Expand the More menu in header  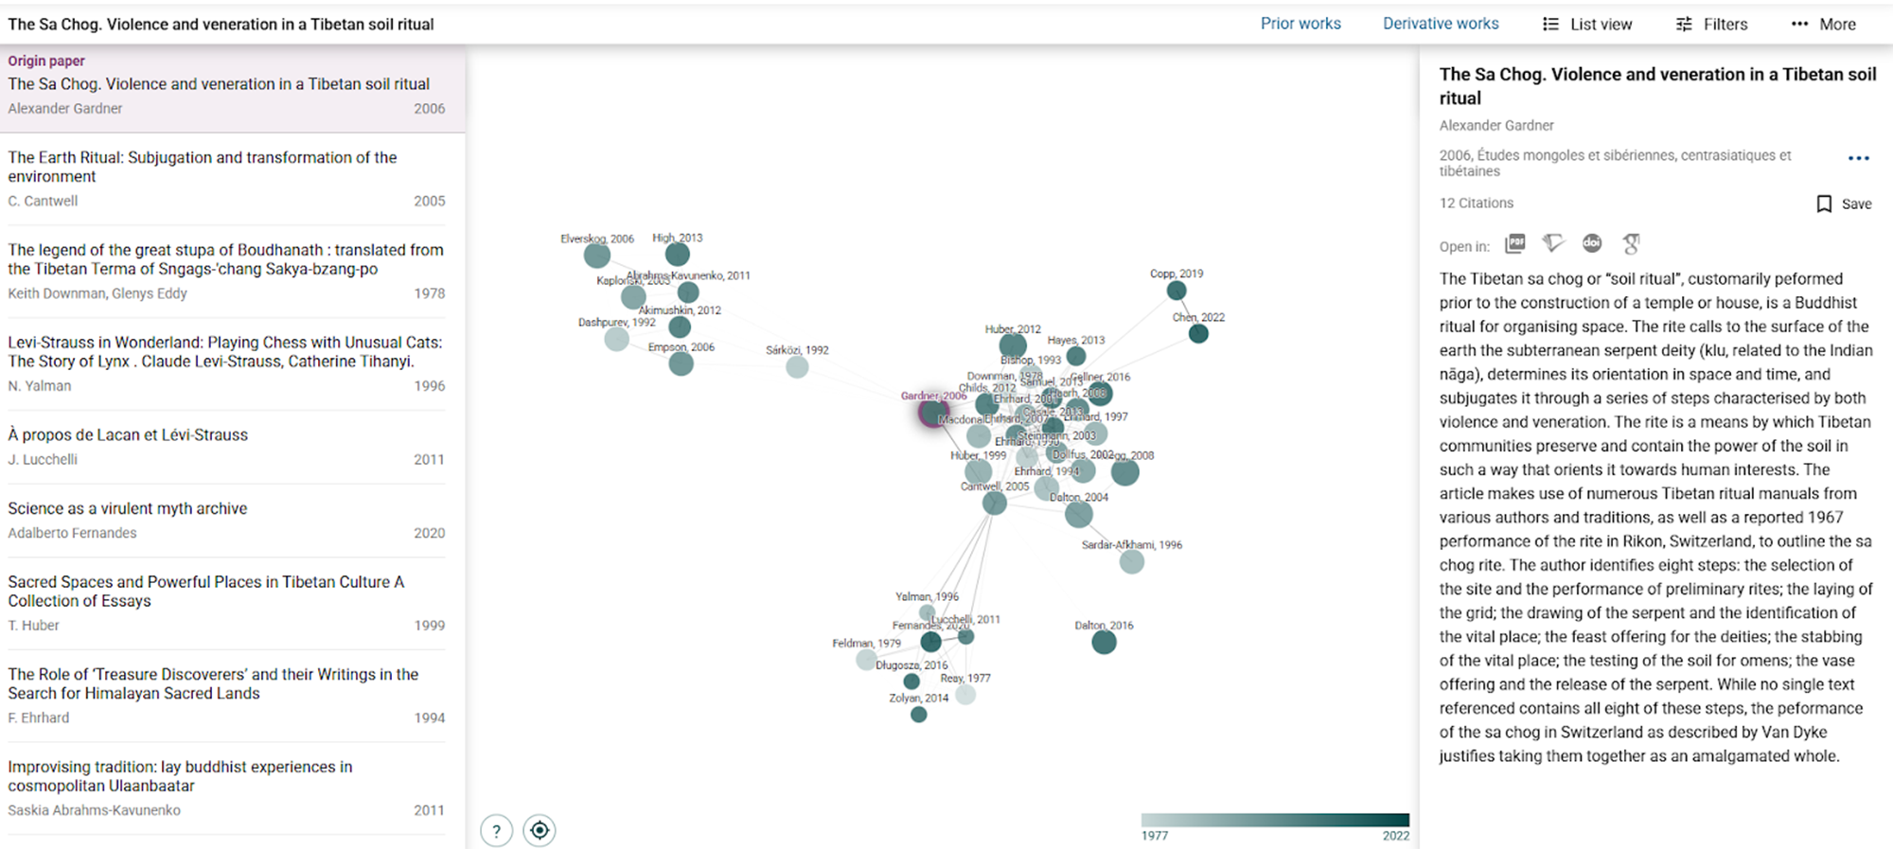pyautogui.click(x=1823, y=25)
